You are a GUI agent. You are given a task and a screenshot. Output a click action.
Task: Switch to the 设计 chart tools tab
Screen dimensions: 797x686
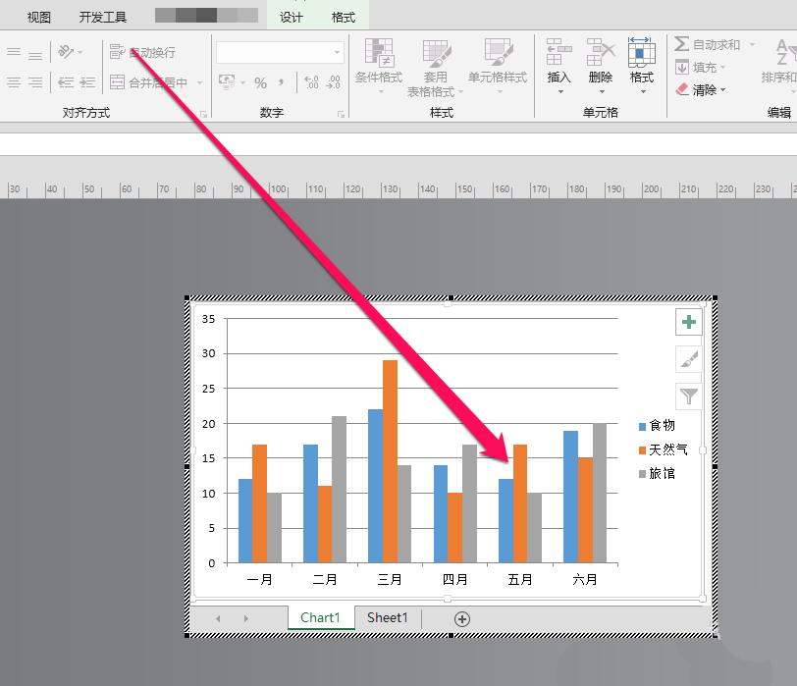coord(292,18)
